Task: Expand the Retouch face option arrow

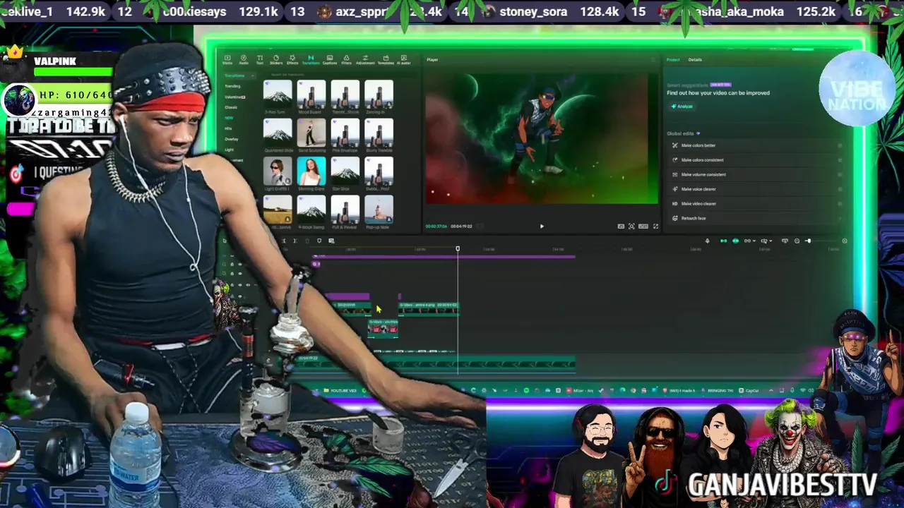Action: [x=840, y=218]
